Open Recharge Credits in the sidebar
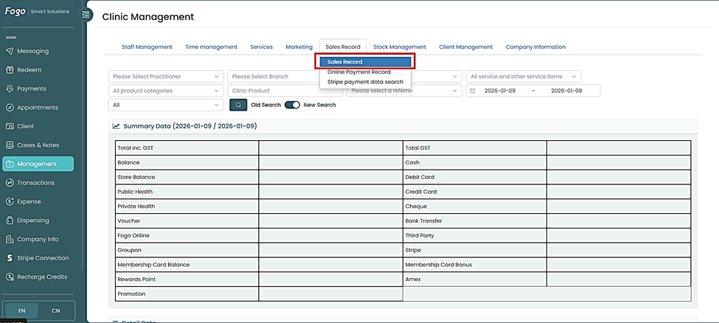This screenshot has height=323, width=719. 41,277
